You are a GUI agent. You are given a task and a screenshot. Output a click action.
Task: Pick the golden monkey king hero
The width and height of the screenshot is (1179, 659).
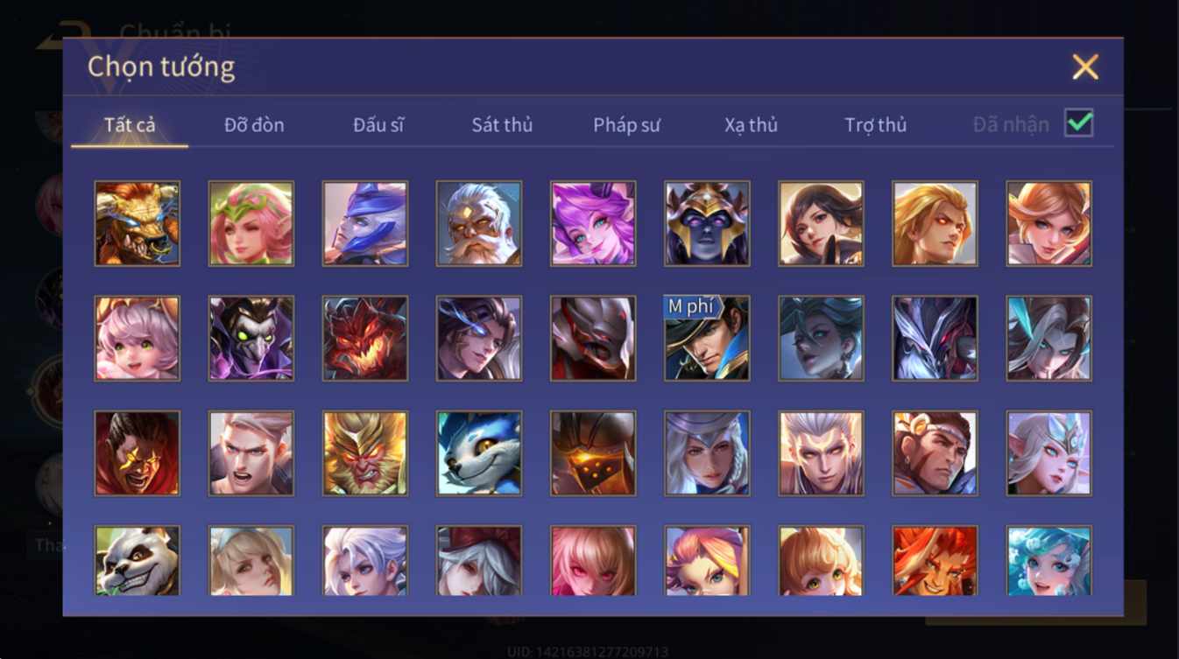(365, 453)
